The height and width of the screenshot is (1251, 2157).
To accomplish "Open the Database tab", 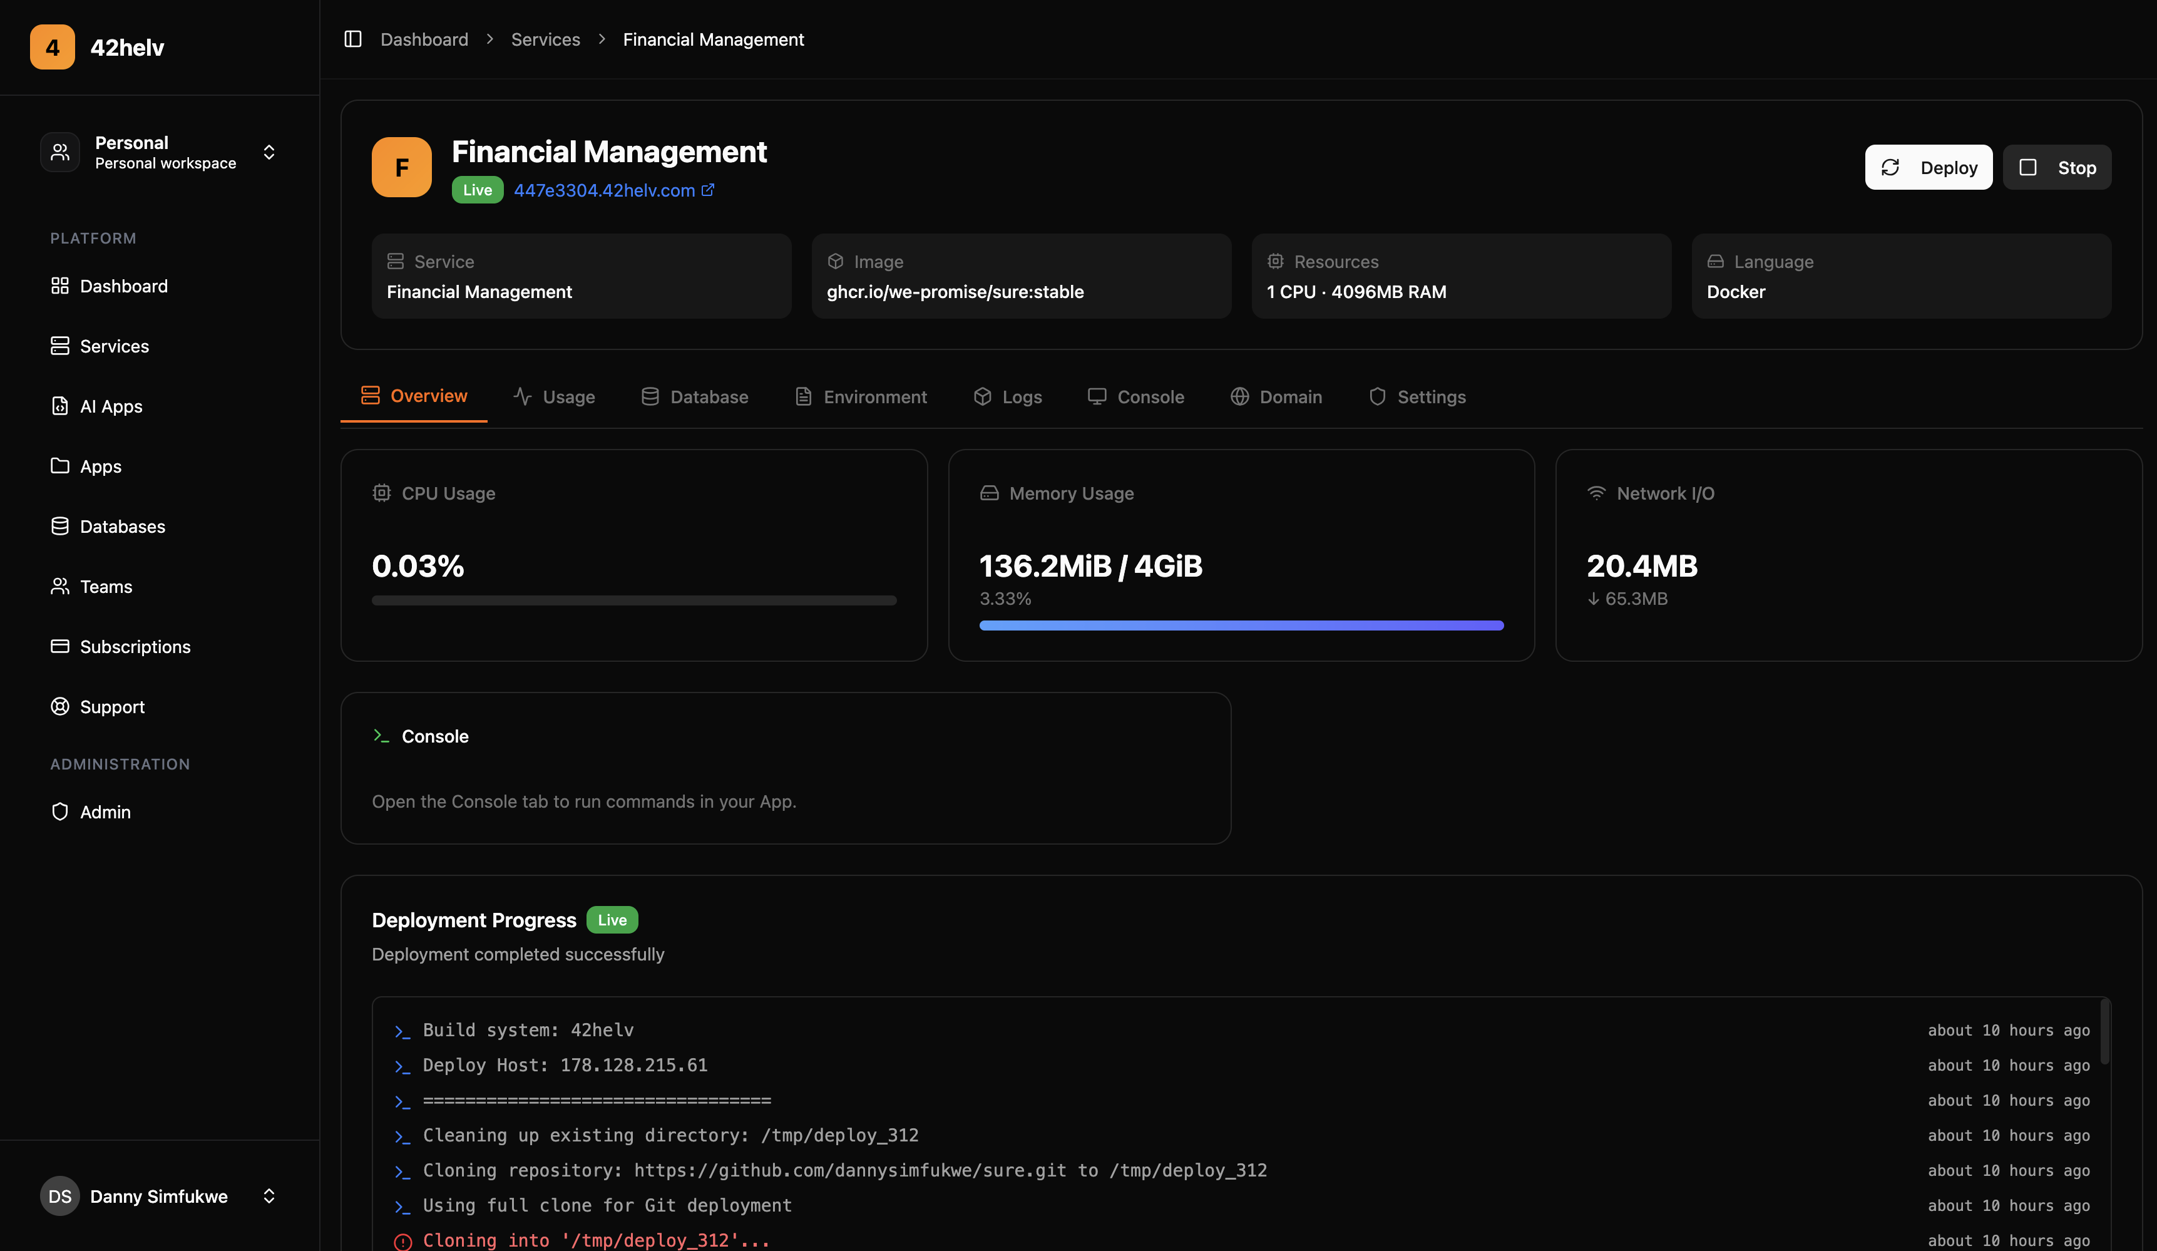I will tap(694, 396).
